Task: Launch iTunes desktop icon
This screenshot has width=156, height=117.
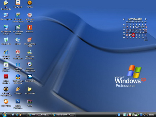Action: (x=18, y=40)
